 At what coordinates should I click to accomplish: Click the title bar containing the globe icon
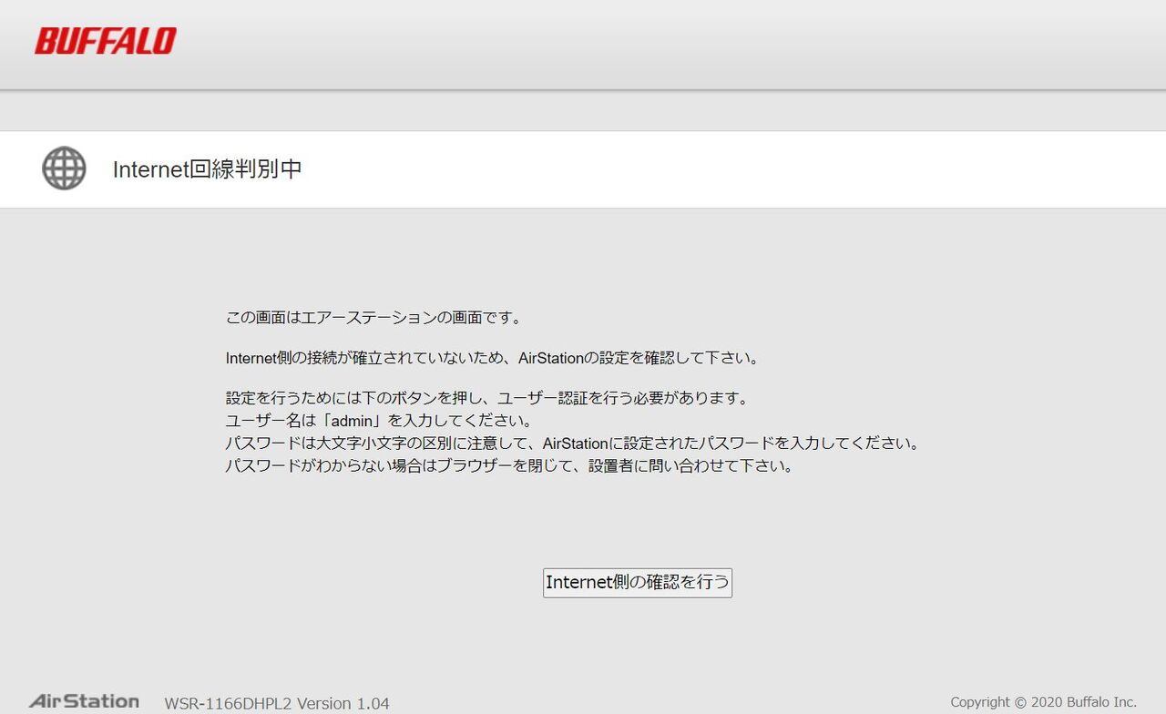tap(583, 169)
